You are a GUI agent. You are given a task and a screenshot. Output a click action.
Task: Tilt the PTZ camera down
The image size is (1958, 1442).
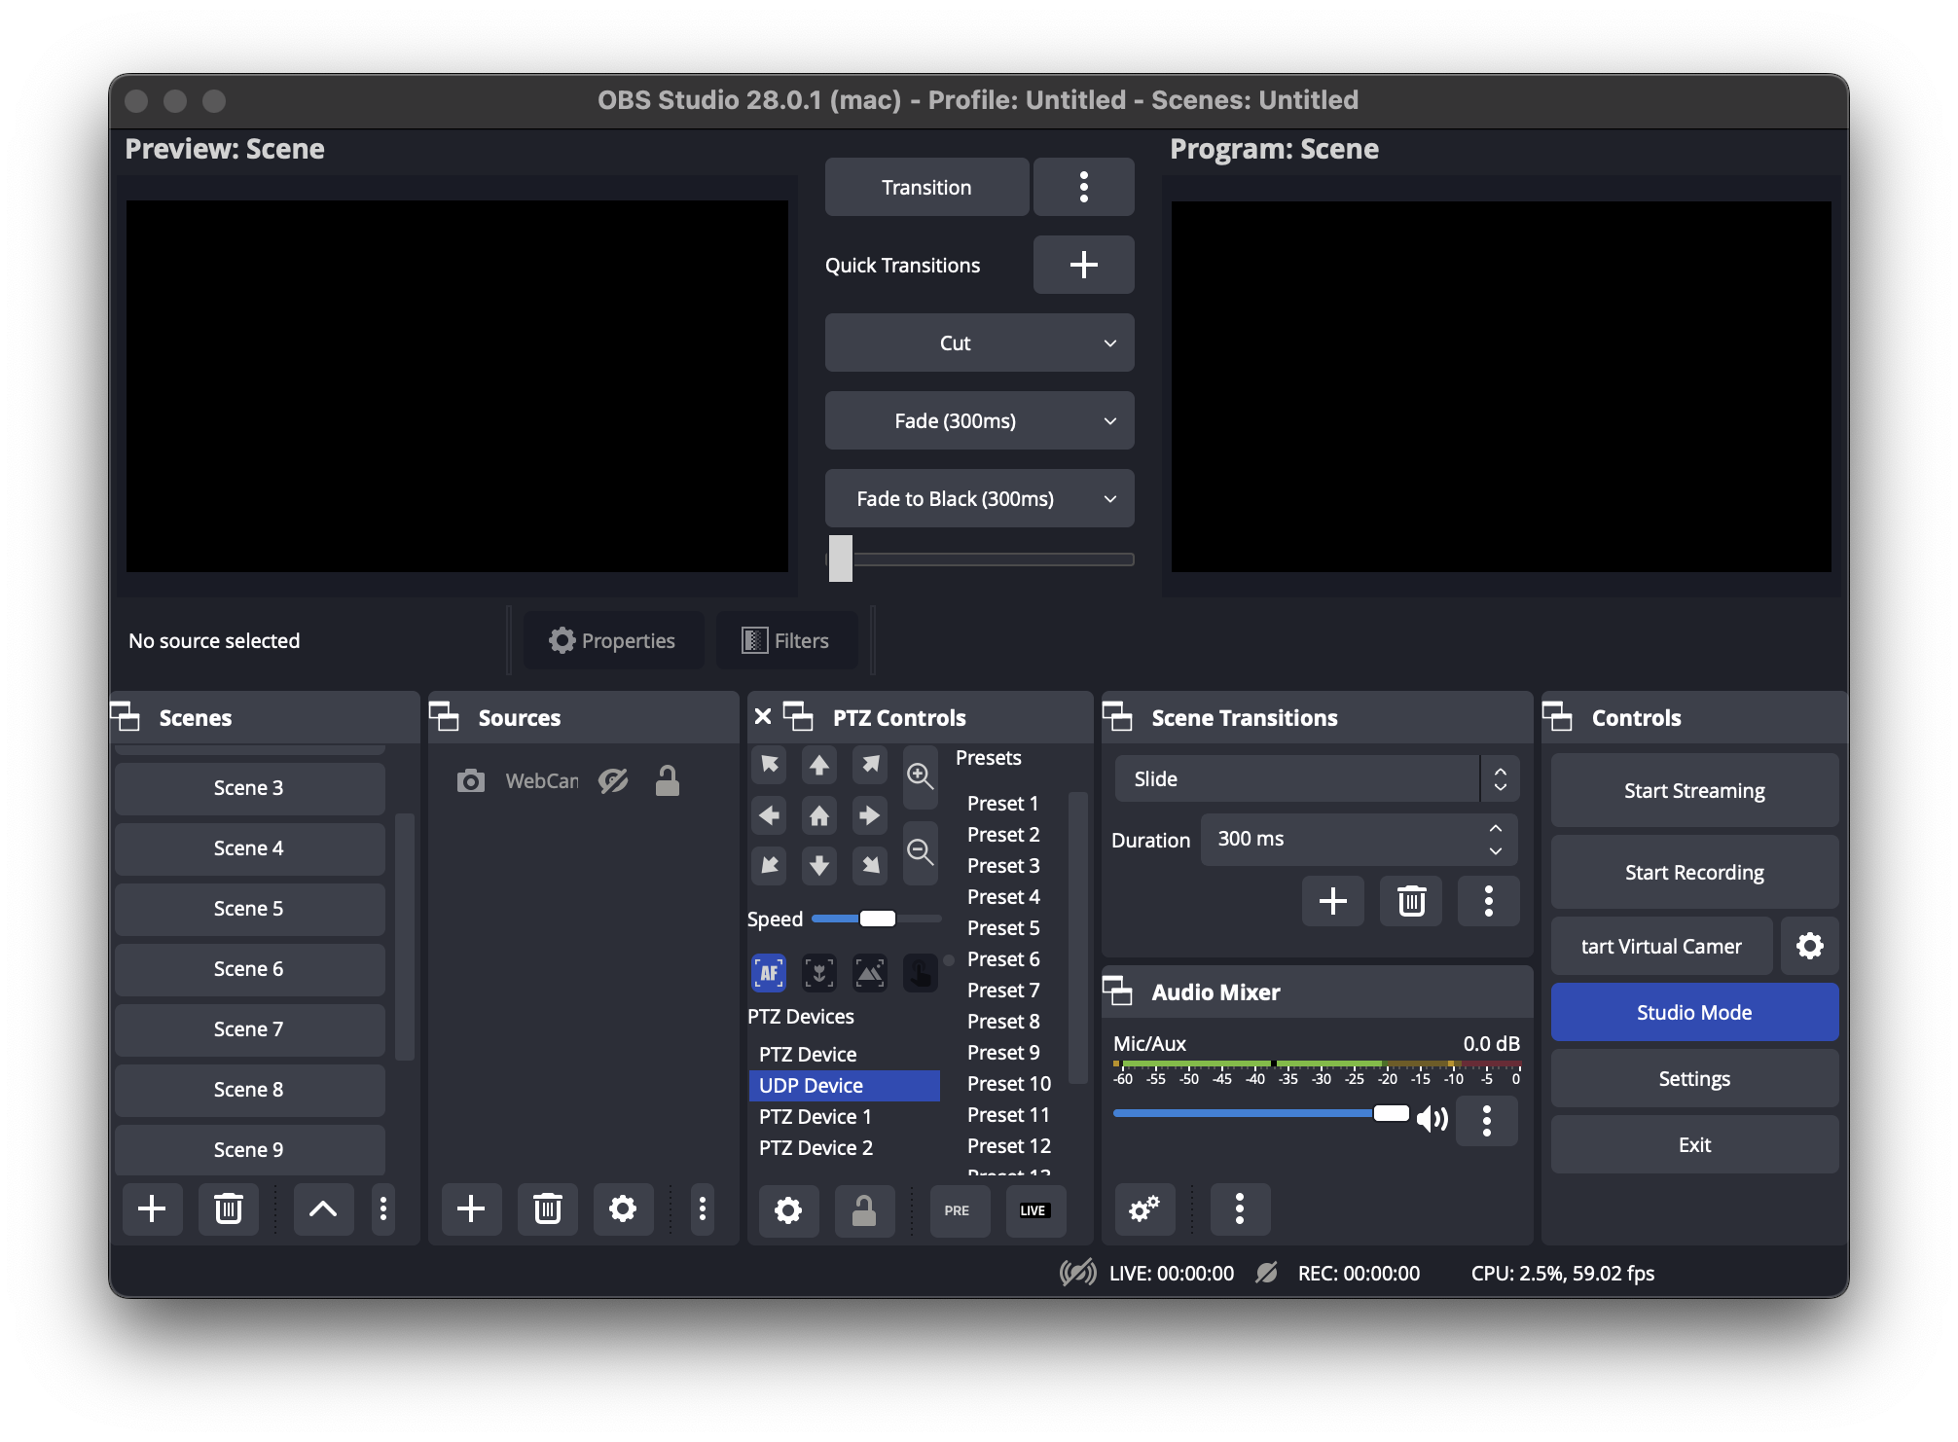[819, 865]
